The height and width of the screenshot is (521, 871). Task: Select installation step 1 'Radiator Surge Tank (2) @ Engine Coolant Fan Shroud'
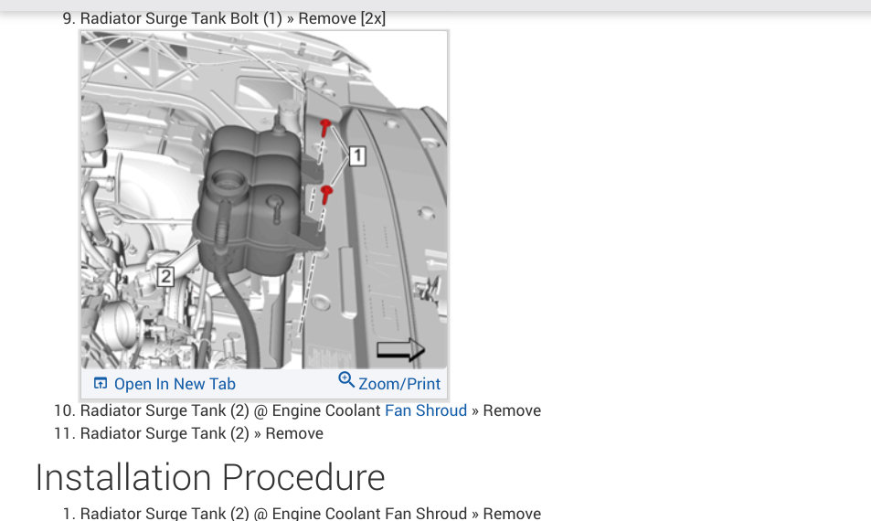tap(274, 513)
